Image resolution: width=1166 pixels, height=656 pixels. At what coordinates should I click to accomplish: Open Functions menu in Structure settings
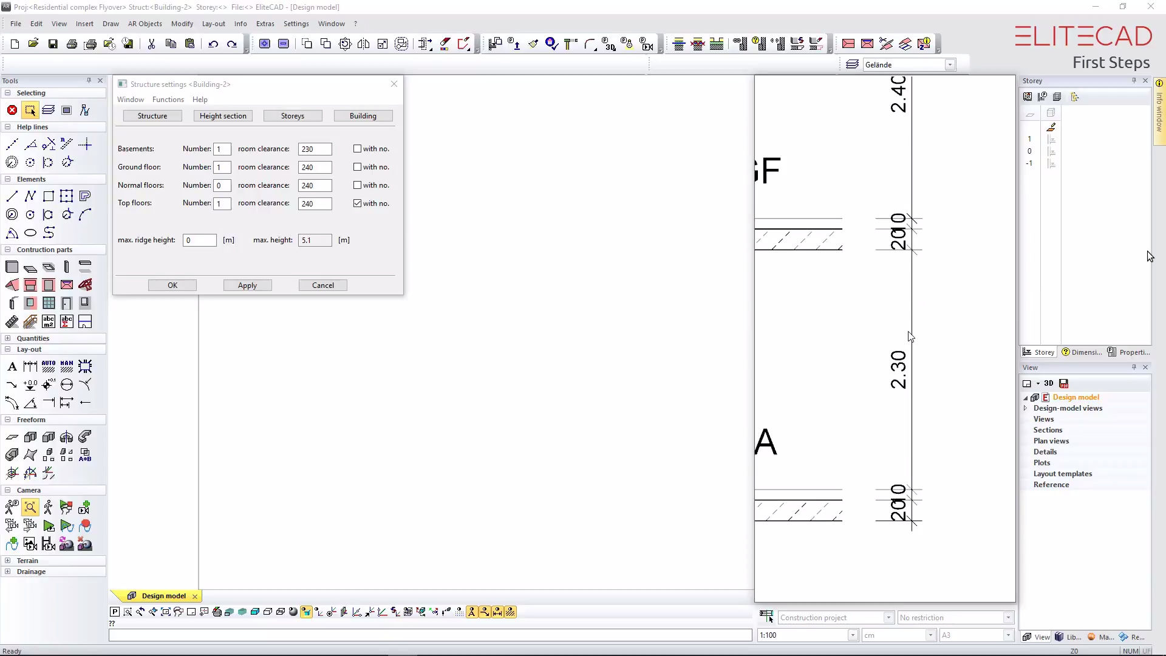tap(168, 100)
